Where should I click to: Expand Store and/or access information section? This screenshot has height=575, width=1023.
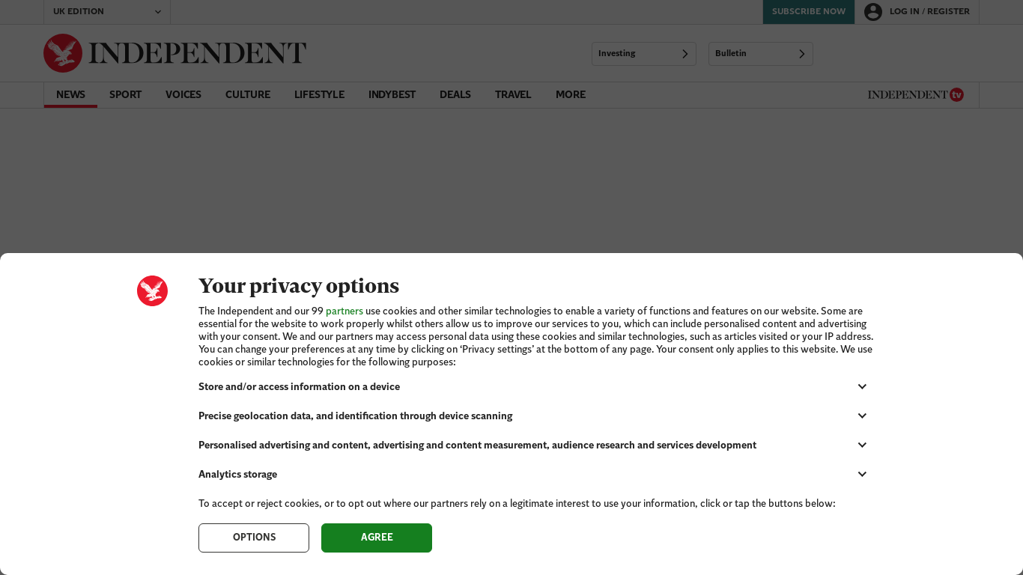click(862, 387)
